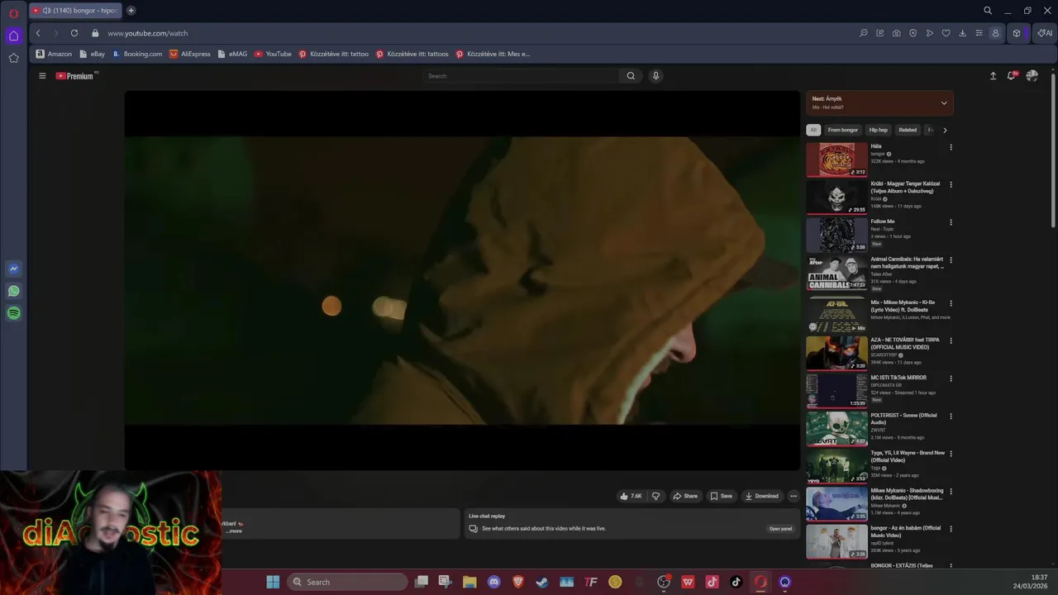Select the Related filter chip
The width and height of the screenshot is (1058, 595).
(x=908, y=130)
